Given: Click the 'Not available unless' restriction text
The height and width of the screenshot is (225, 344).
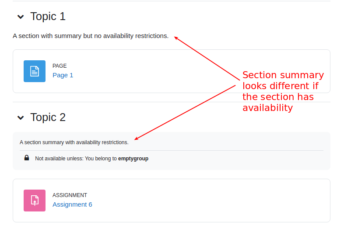Looking at the screenshot, I should coord(92,159).
